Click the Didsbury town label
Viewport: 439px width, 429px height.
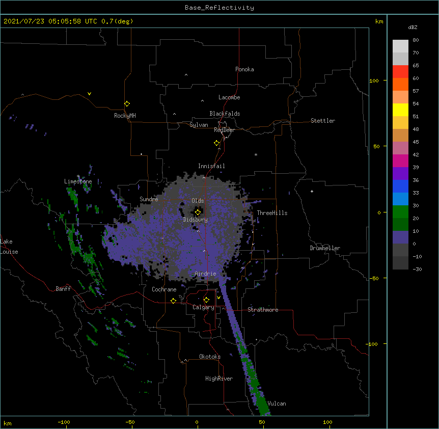click(196, 220)
